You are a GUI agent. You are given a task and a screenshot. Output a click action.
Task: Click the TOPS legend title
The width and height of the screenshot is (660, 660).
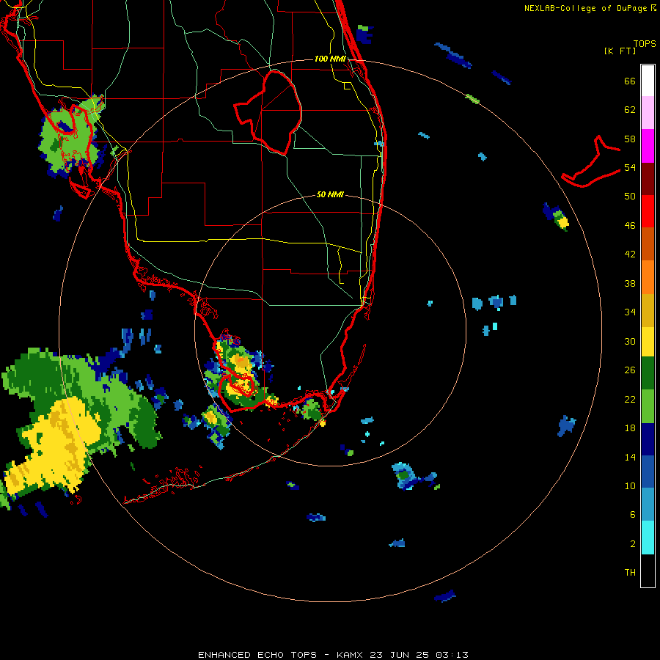(x=645, y=43)
